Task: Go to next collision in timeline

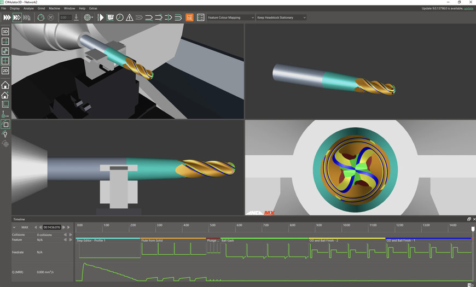Action: tap(71, 235)
